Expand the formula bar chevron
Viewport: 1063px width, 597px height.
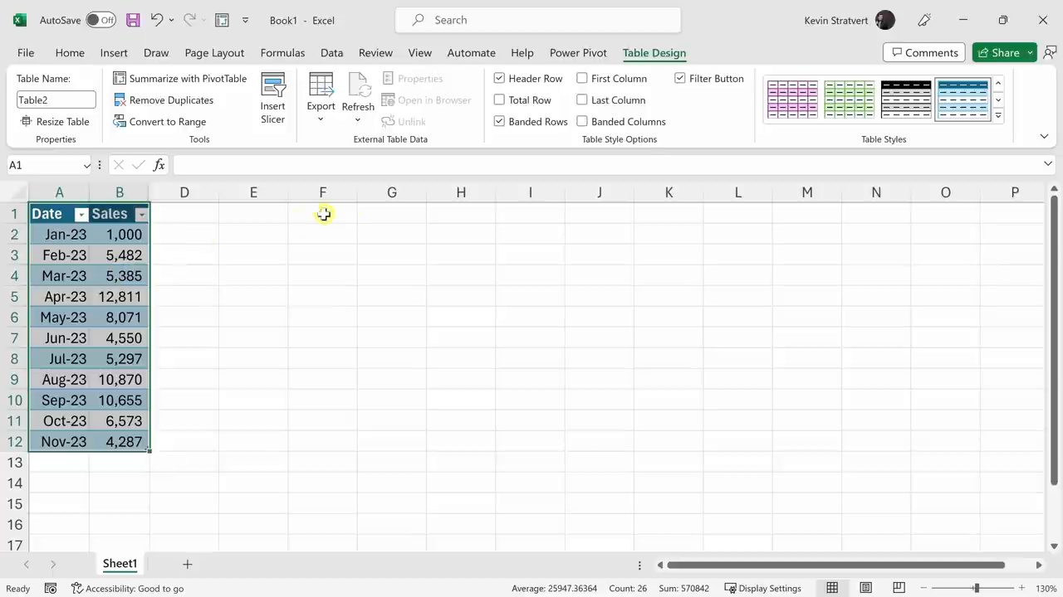pos(1047,164)
